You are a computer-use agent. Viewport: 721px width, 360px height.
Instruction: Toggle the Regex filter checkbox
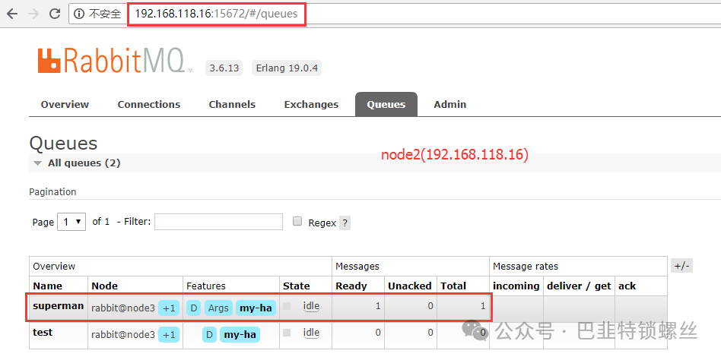pos(297,221)
